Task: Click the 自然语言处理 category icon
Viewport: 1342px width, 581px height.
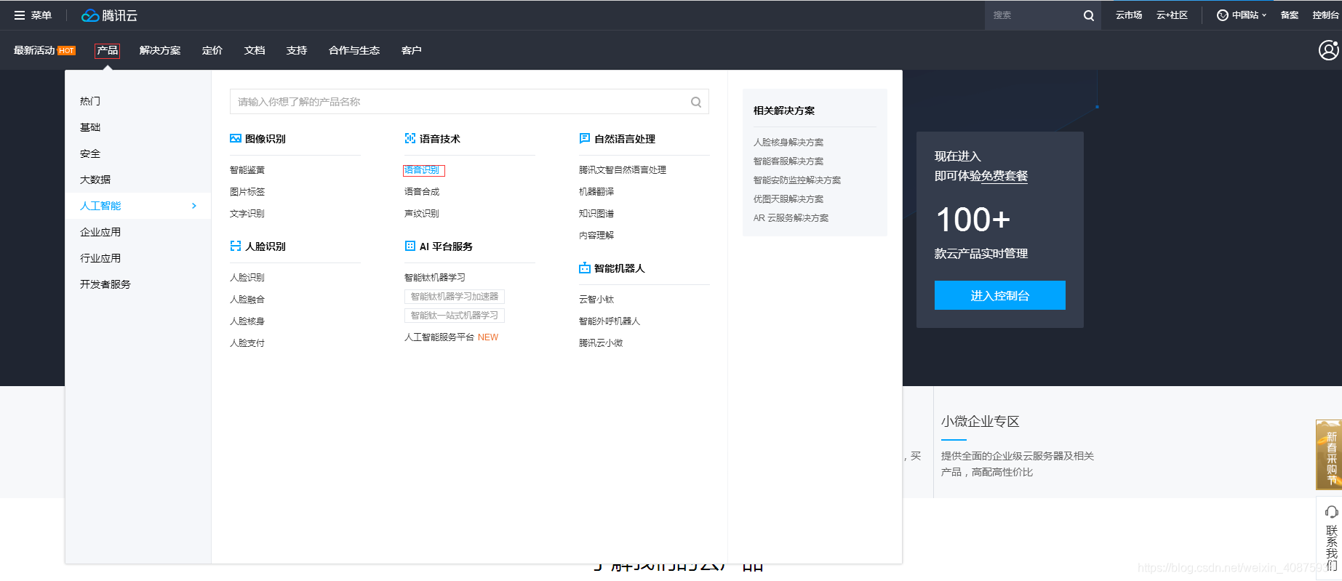Action: click(585, 138)
